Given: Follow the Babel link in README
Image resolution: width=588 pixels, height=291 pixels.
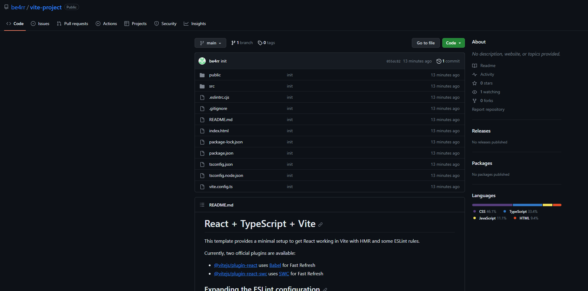Looking at the screenshot, I should click(x=275, y=265).
